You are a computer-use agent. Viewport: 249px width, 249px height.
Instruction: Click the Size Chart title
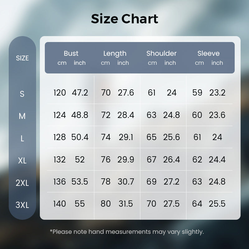pyautogui.click(x=125, y=19)
